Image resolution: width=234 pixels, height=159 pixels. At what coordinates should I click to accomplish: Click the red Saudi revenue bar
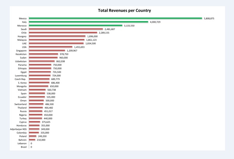[66, 29]
